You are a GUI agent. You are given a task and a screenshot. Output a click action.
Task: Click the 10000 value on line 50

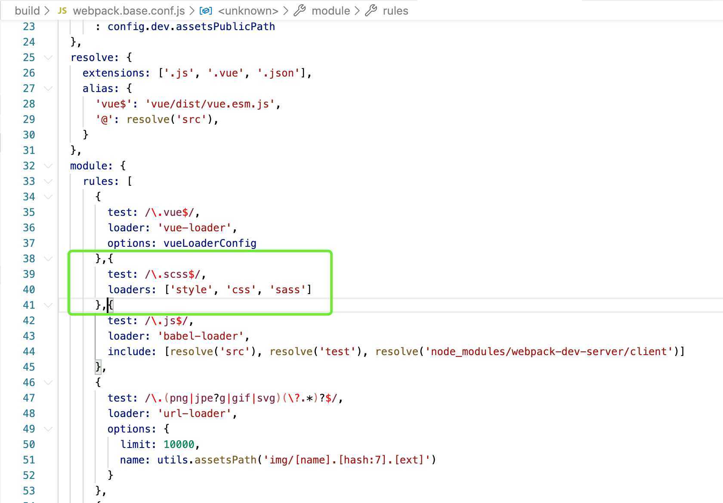pyautogui.click(x=179, y=445)
